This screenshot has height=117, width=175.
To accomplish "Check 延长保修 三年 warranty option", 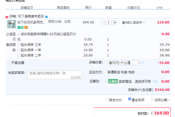I will point(19,45).
